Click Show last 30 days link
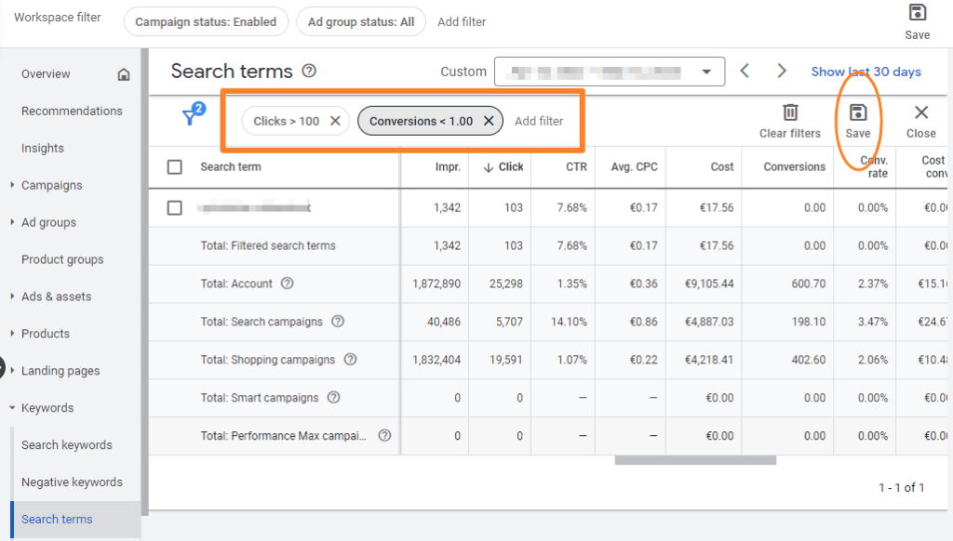953x541 pixels. (866, 72)
